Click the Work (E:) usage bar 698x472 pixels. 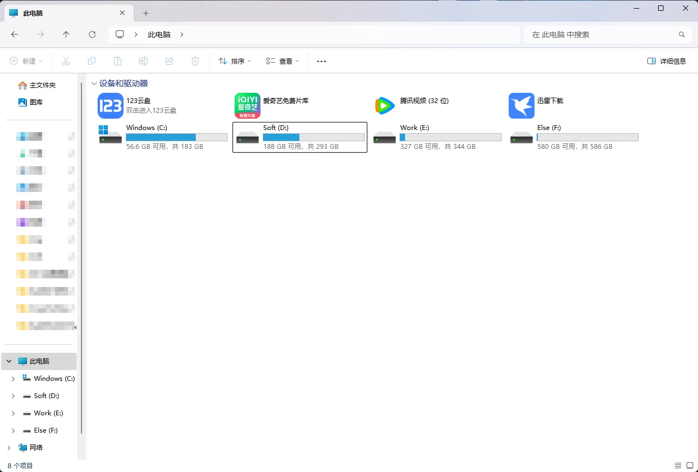(x=451, y=138)
